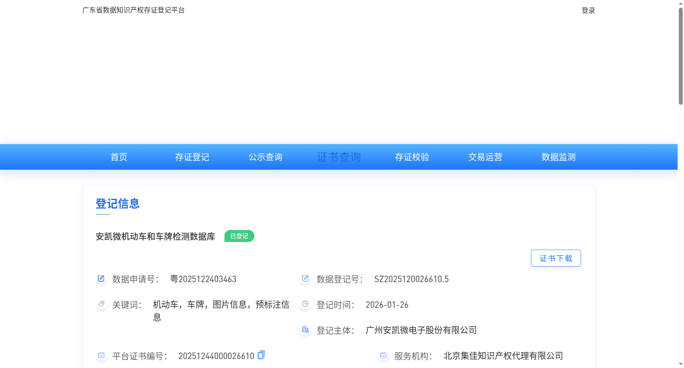The image size is (684, 368).
Task: Click the 关键词 field label
Action: pyautogui.click(x=127, y=305)
